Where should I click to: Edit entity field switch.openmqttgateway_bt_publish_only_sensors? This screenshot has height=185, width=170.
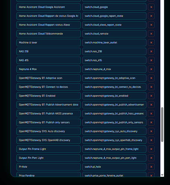(114, 122)
